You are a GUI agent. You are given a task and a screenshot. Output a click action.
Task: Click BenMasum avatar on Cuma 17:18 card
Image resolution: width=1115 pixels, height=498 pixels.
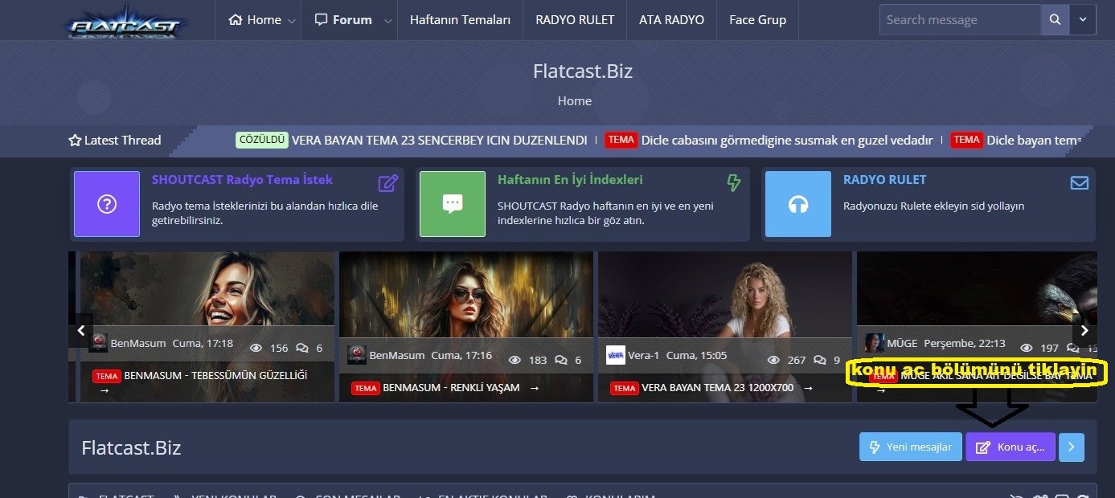pos(99,343)
